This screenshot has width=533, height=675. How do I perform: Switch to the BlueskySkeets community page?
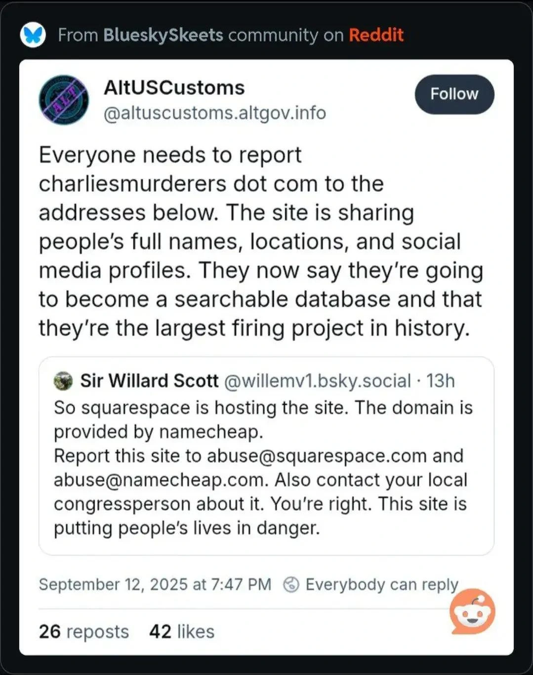click(x=163, y=35)
